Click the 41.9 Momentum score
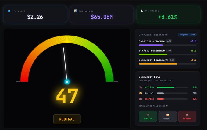This screenshot has width=207, height=130. 193,41
